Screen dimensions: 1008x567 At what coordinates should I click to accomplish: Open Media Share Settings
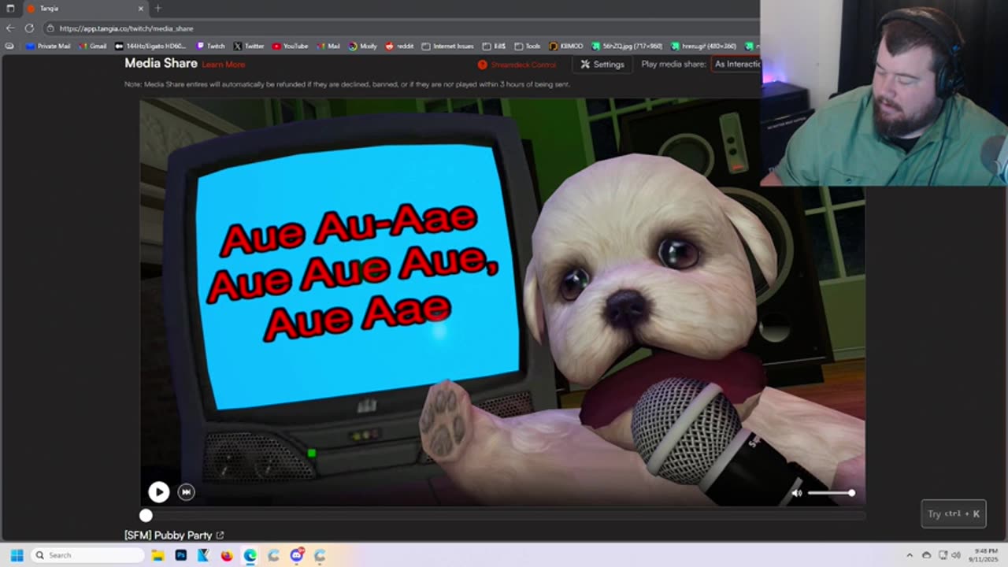coord(602,65)
